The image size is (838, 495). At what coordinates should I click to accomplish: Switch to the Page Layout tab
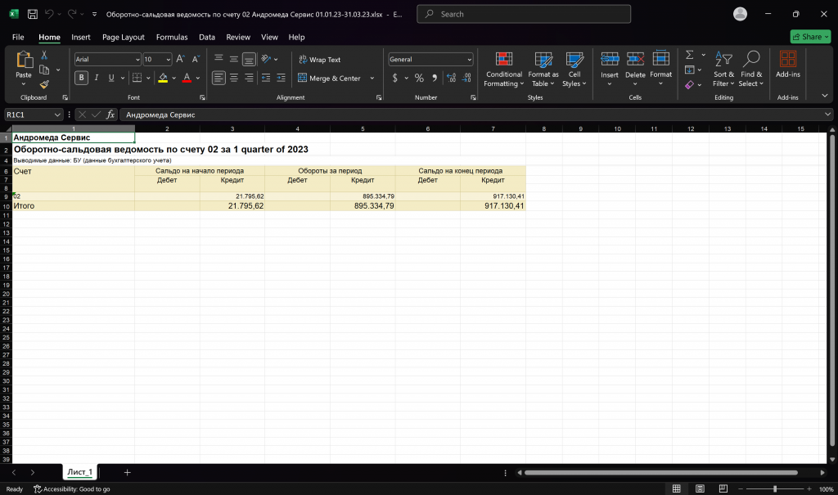coord(124,37)
